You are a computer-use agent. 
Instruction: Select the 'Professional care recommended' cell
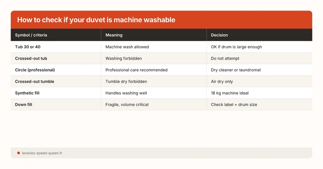154,70
